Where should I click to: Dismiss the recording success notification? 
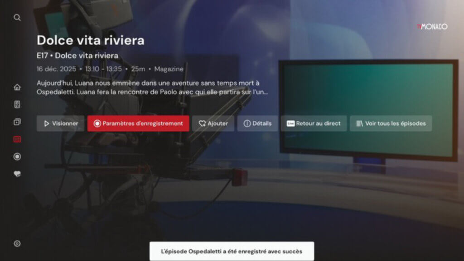coord(232,251)
